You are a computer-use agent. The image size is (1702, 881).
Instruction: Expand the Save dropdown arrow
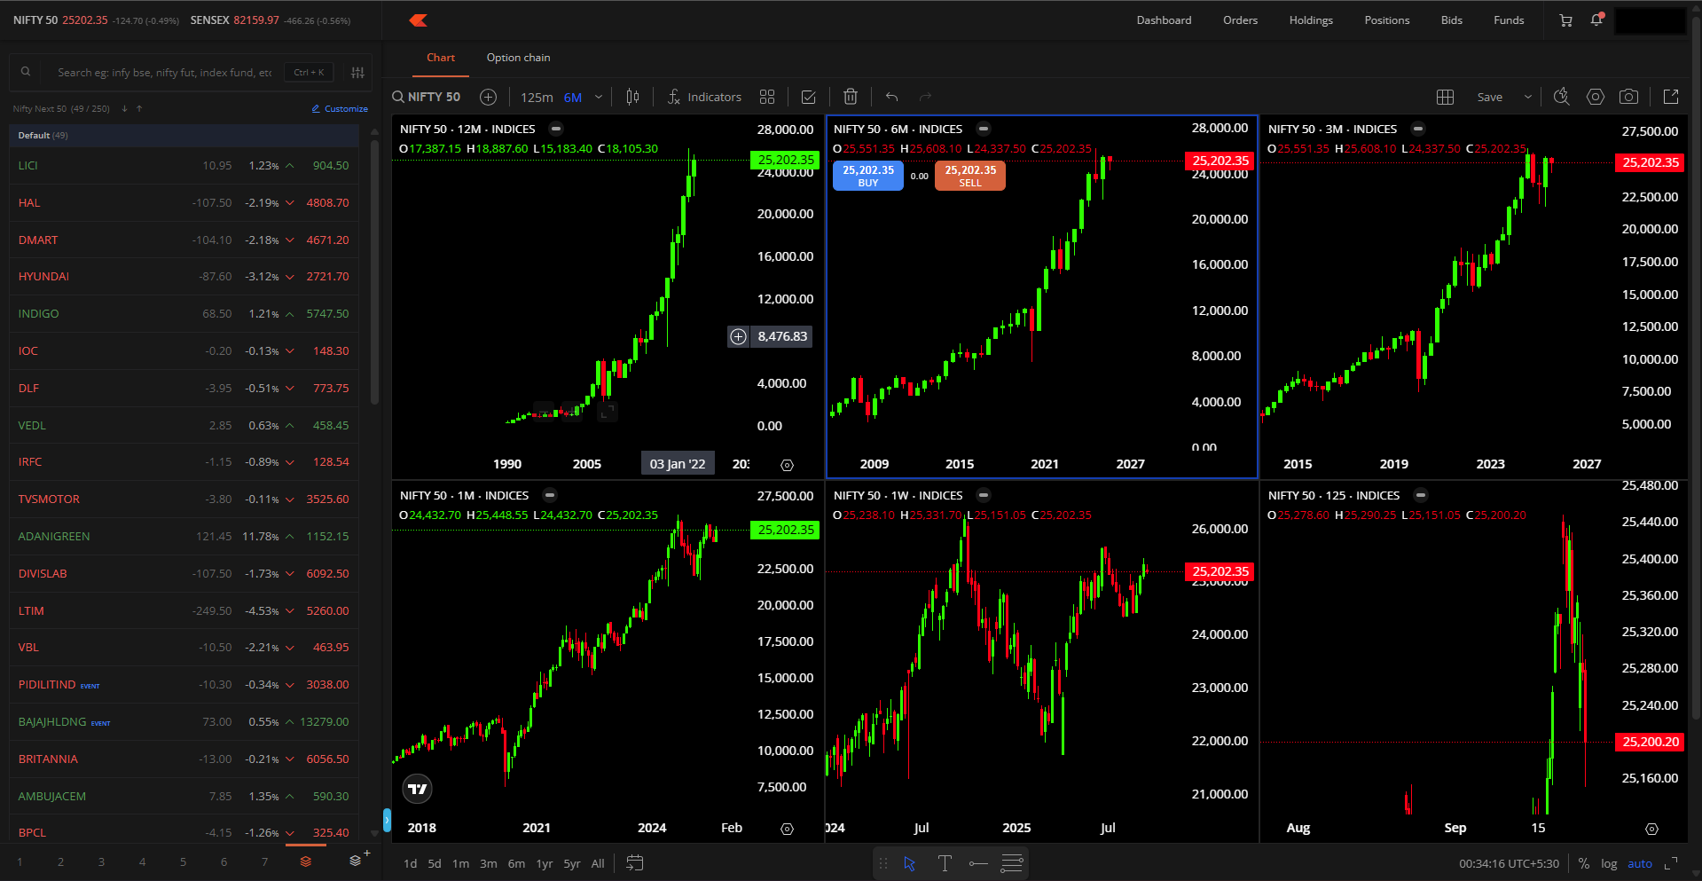tap(1527, 97)
